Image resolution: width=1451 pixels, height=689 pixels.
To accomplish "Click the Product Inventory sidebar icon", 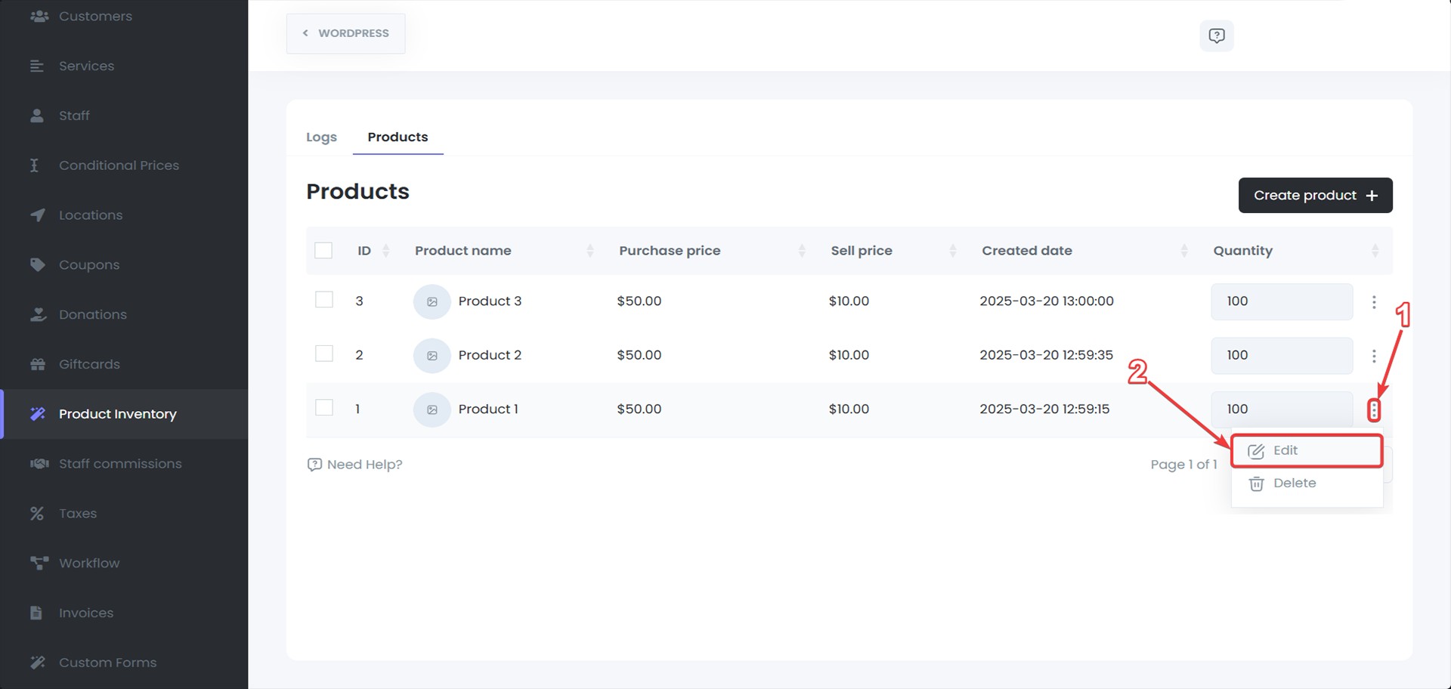I will [x=38, y=413].
